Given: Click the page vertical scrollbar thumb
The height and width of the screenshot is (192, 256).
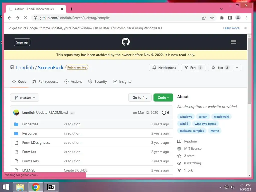Looking at the screenshot, I should pos(249,71).
